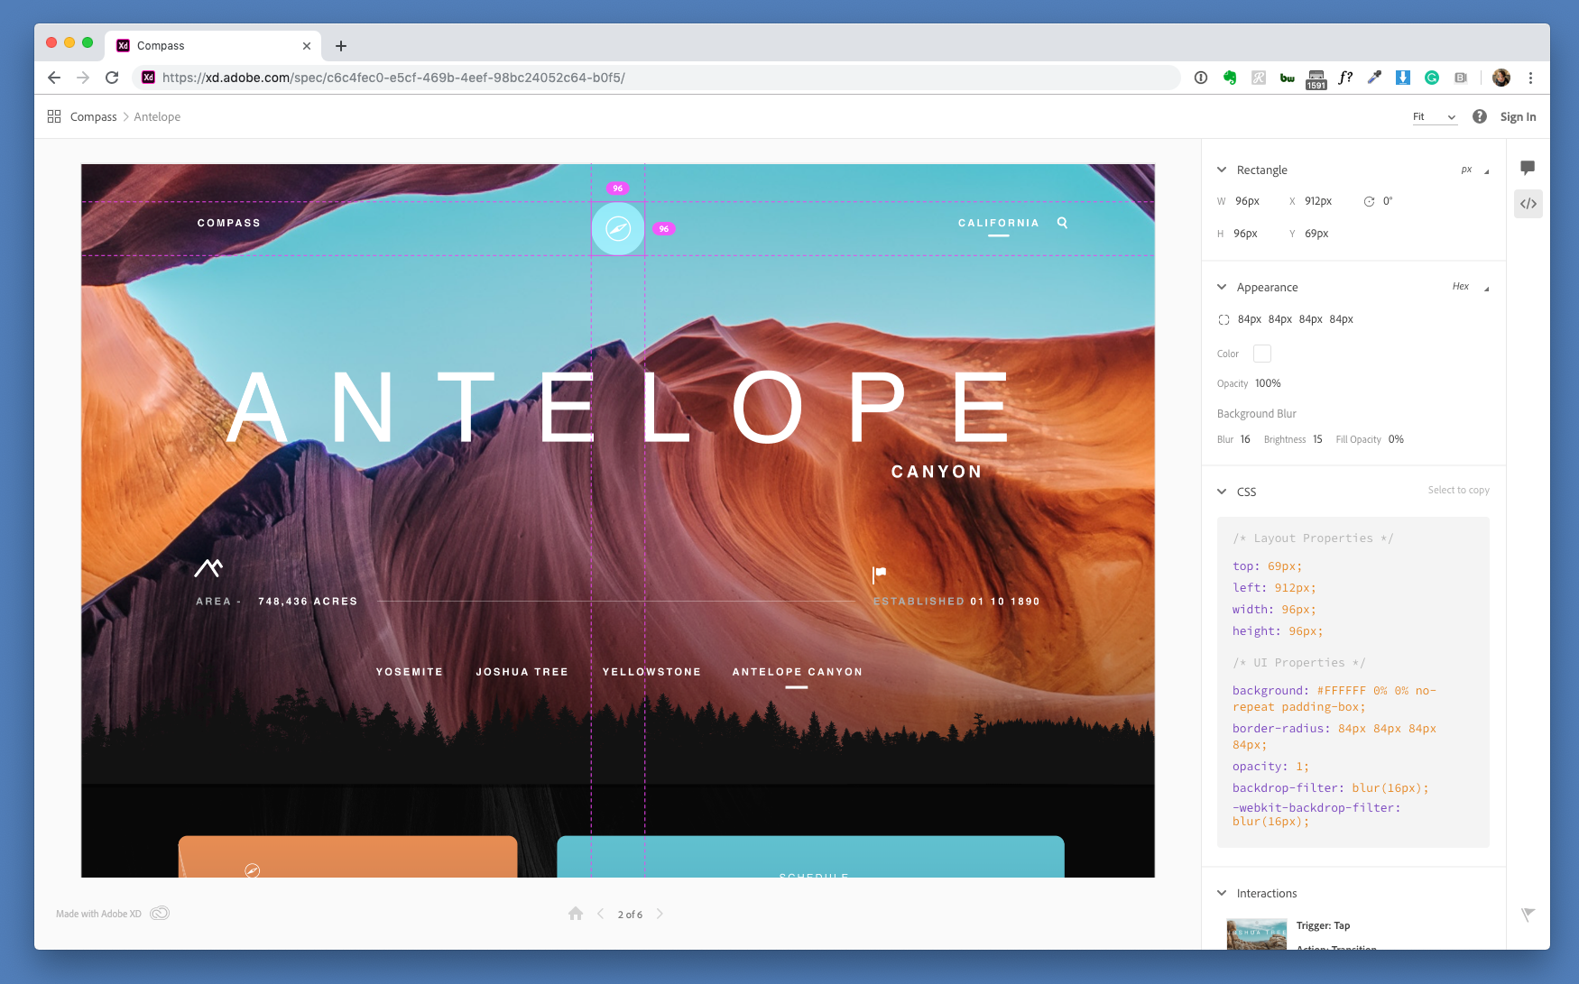Click the orange card at the artboard bottom

(x=348, y=856)
